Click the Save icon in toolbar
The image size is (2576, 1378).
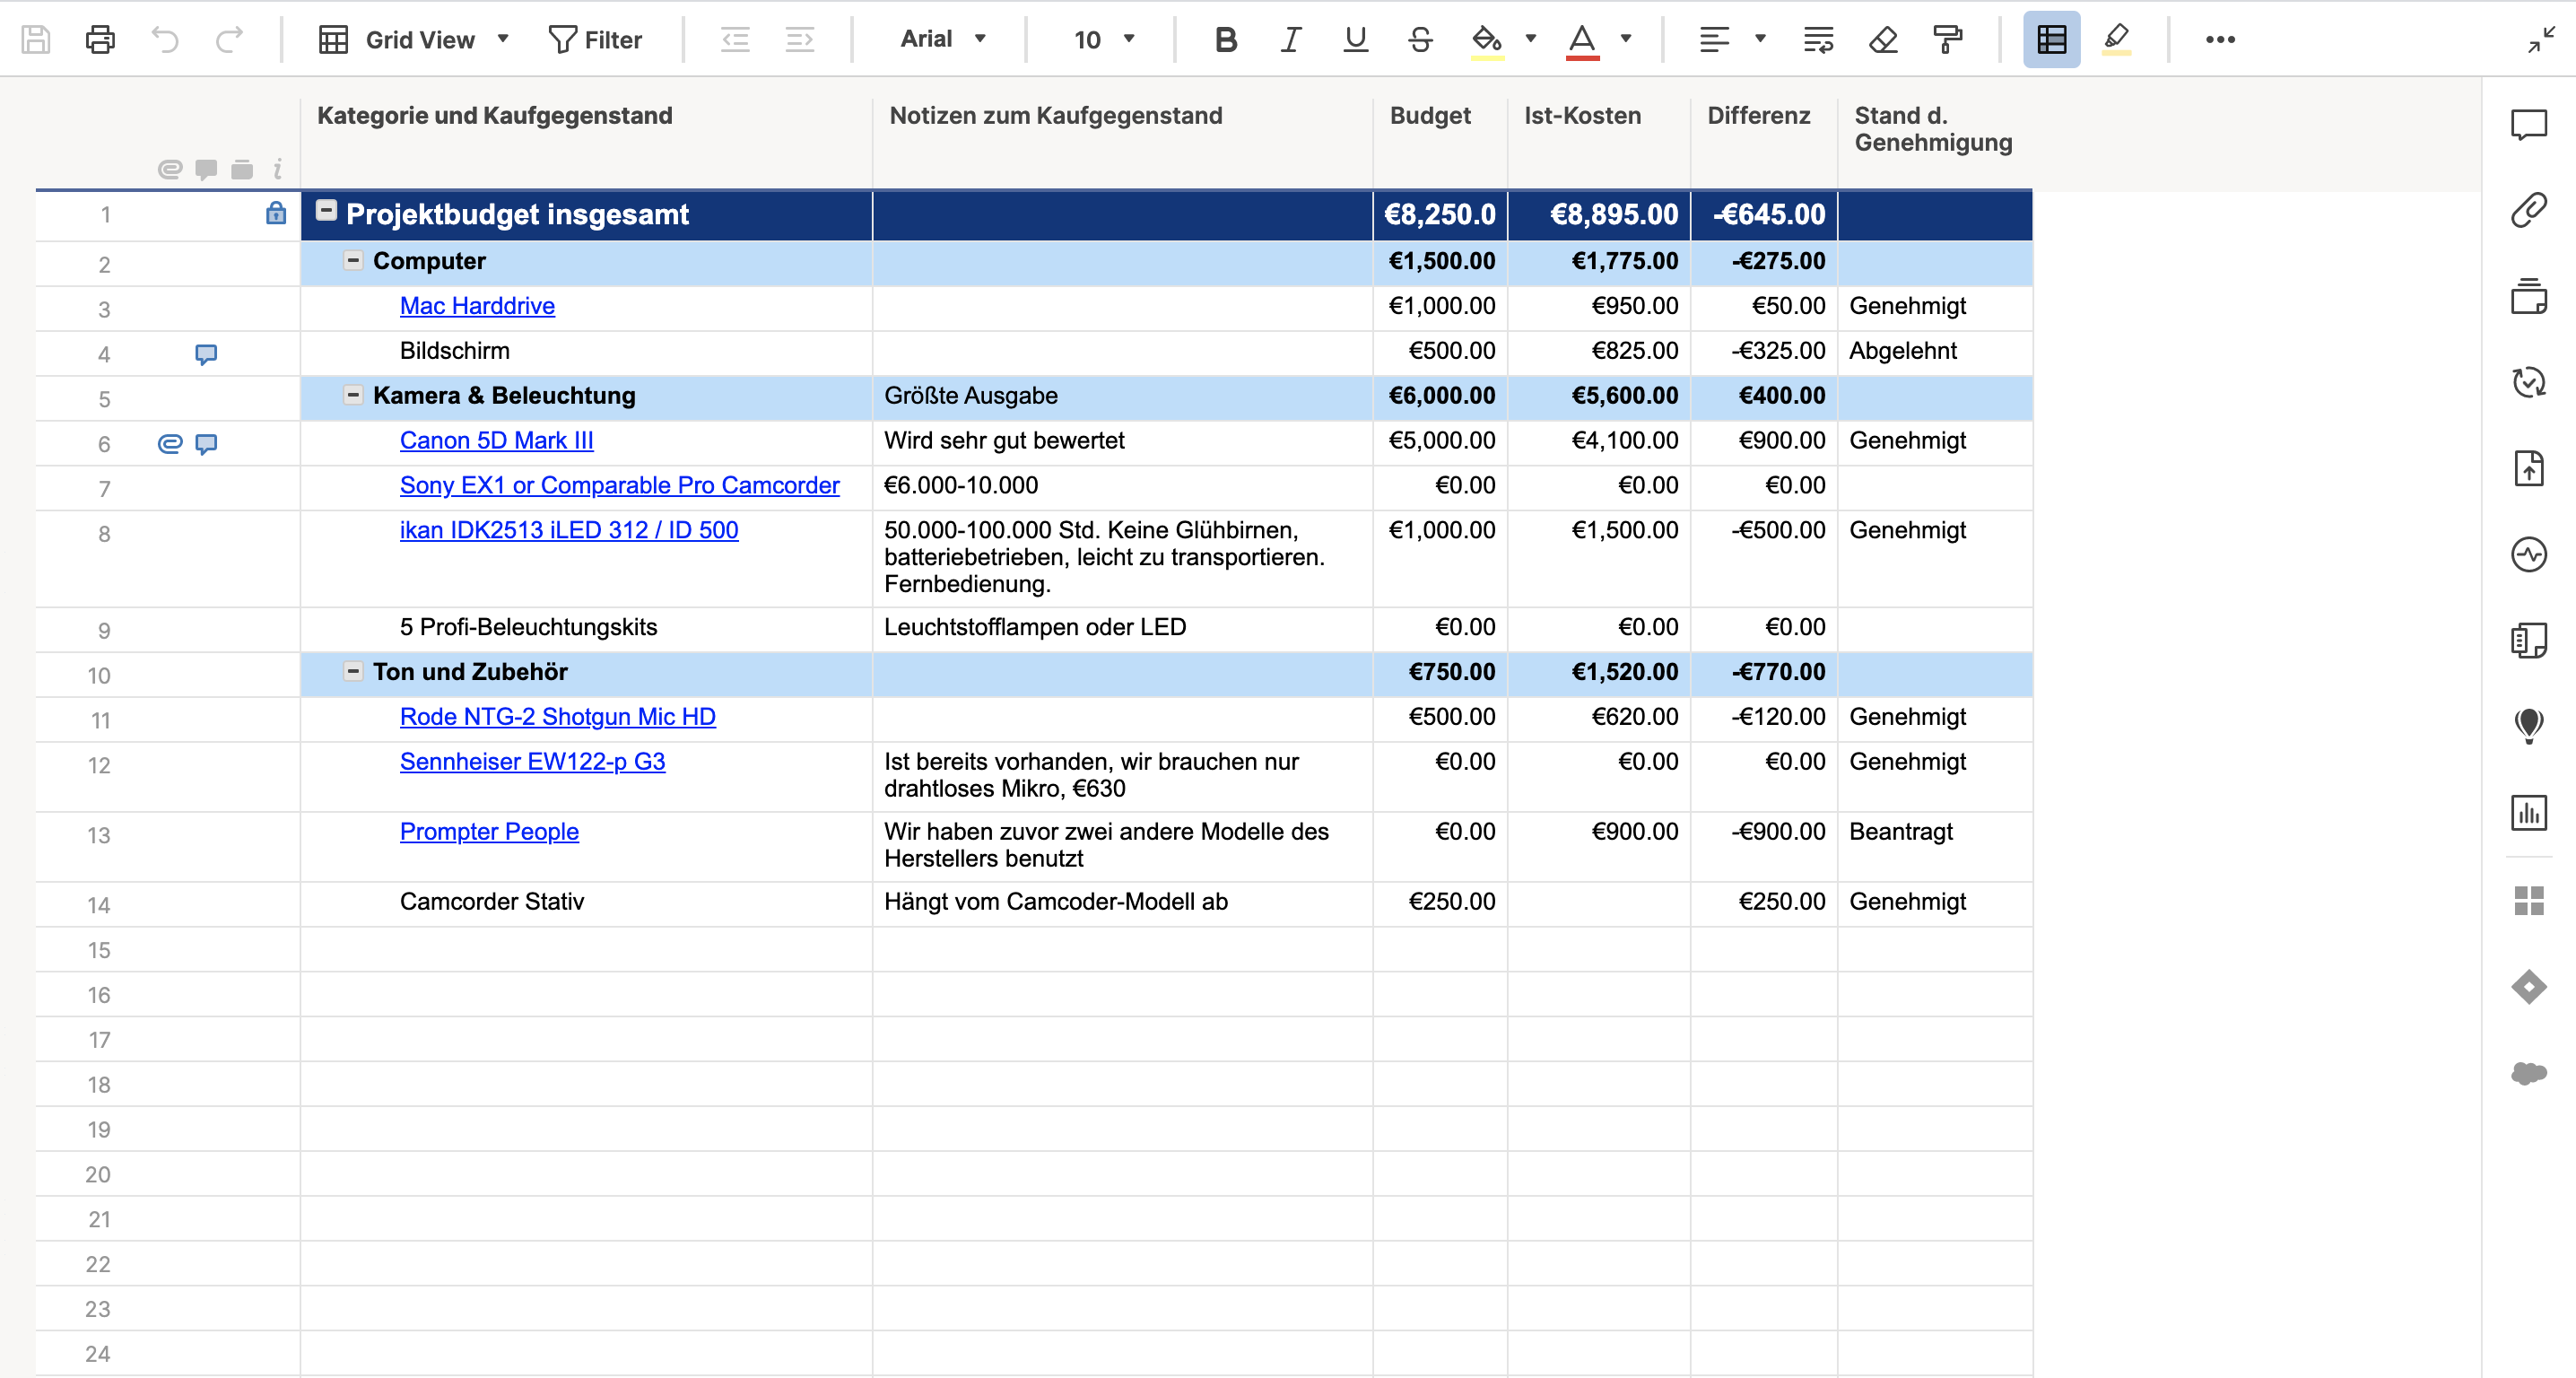click(x=36, y=40)
